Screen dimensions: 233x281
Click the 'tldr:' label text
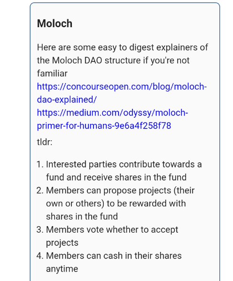coord(45,142)
